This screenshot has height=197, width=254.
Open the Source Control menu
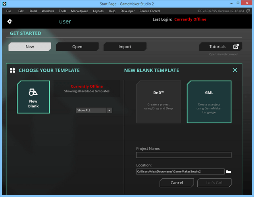pyautogui.click(x=150, y=11)
